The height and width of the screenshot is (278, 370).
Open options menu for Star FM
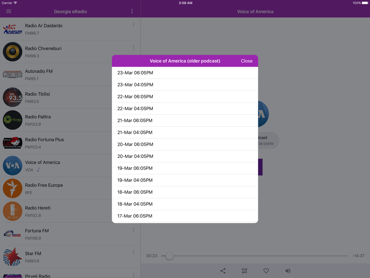tap(133, 252)
